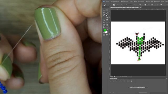
Task: Open the 3D menu
Action: click(152, 2)
